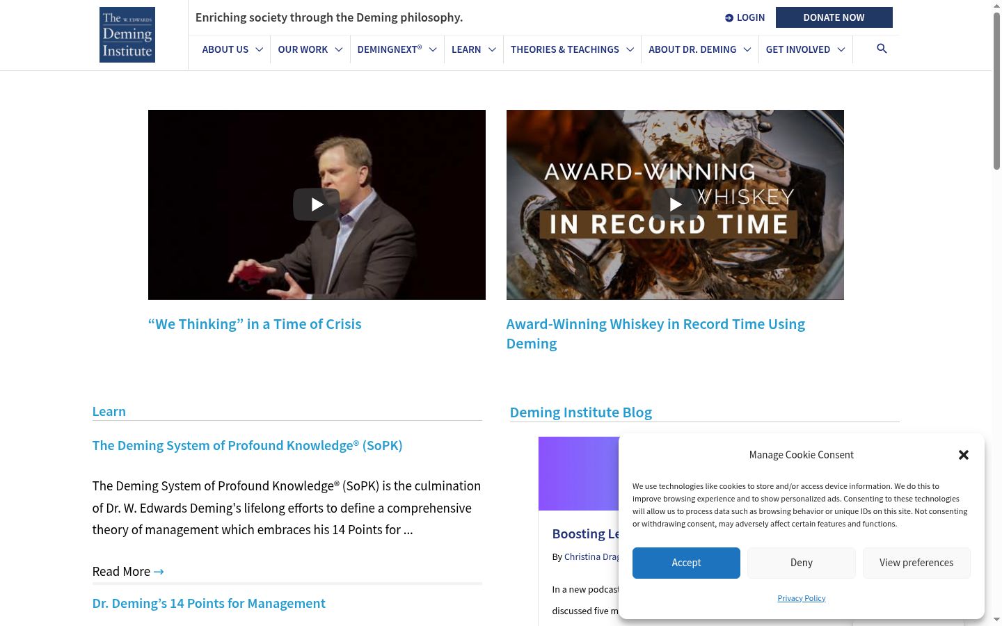
Task: Open the Deming Institute Blog heading link
Action: coord(581,412)
